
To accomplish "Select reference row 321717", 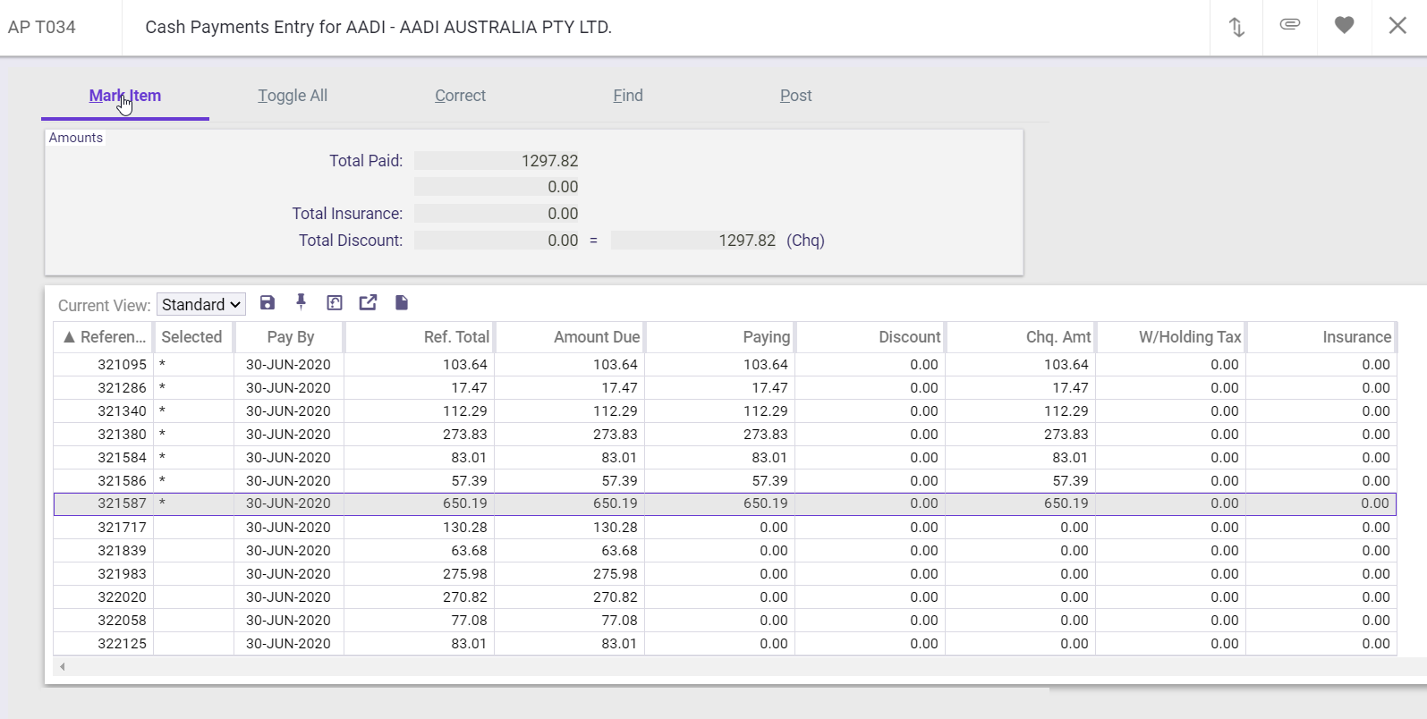I will [725, 528].
